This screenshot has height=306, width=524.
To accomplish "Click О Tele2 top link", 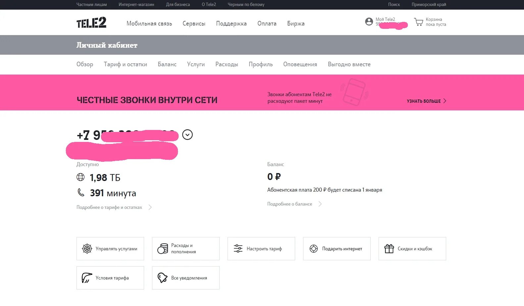I will pyautogui.click(x=209, y=5).
